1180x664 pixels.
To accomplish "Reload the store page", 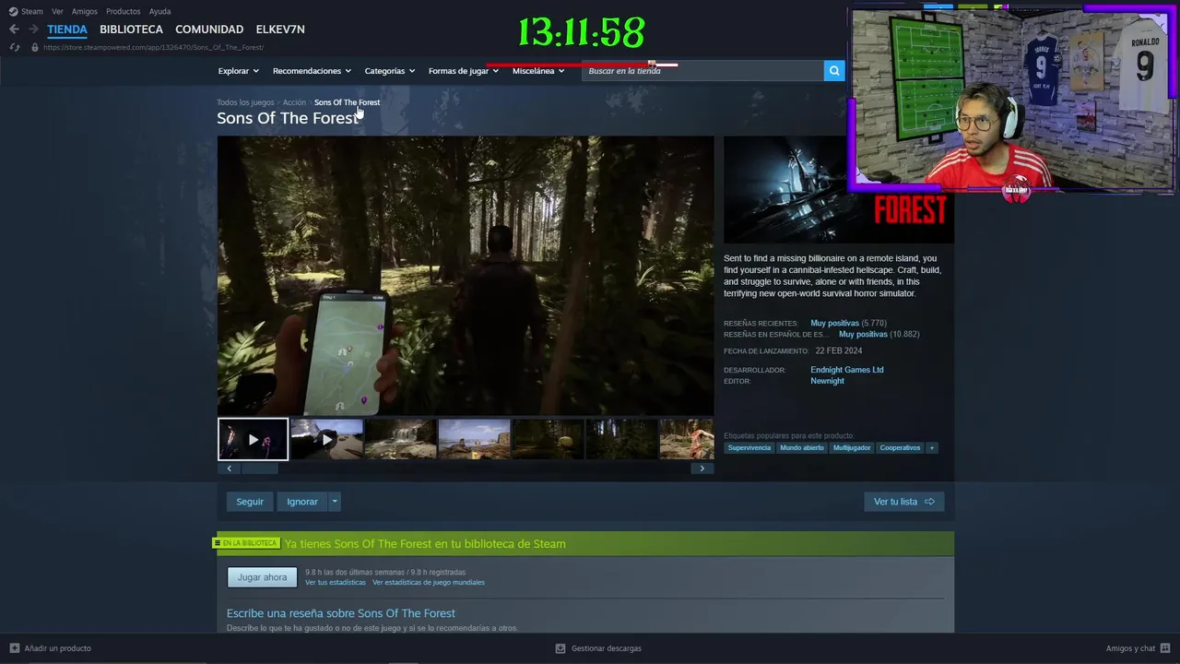I will coord(15,47).
